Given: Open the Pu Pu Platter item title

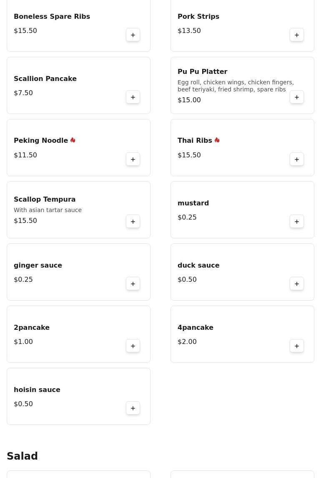Looking at the screenshot, I should pos(202,72).
